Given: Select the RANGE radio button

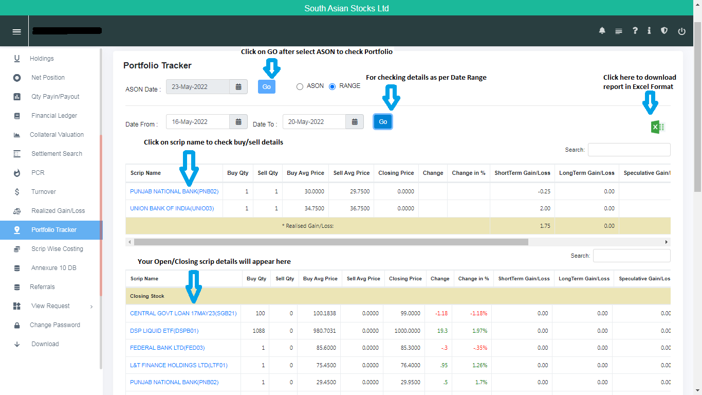Looking at the screenshot, I should pyautogui.click(x=332, y=86).
